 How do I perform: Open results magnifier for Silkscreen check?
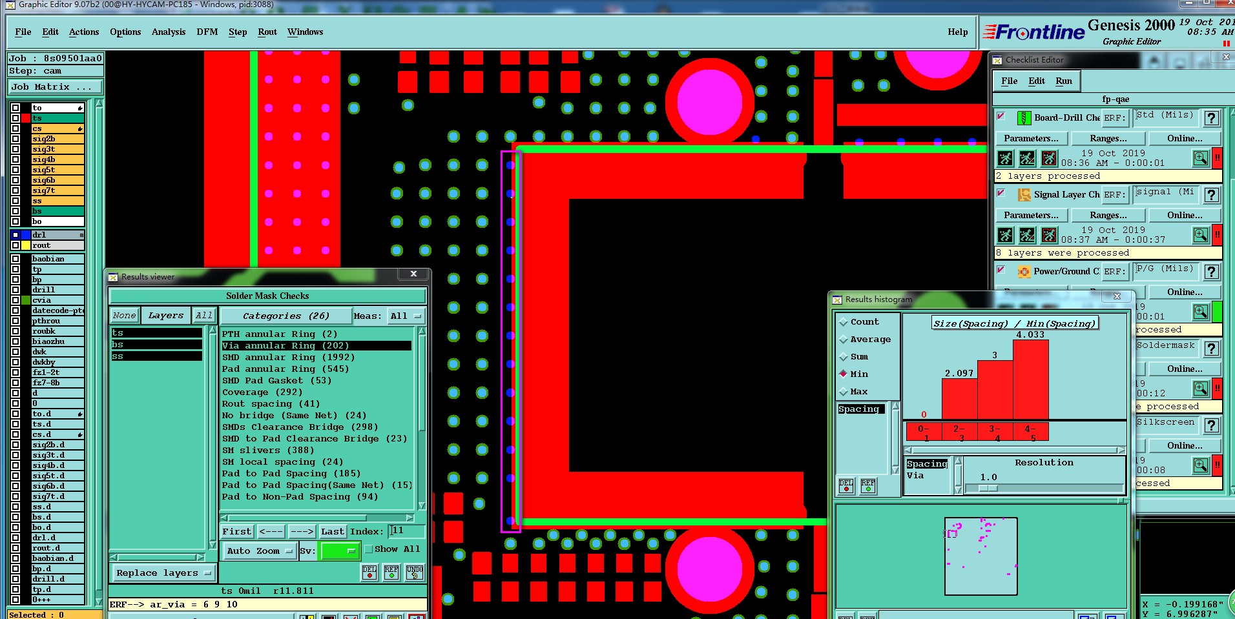click(x=1201, y=465)
